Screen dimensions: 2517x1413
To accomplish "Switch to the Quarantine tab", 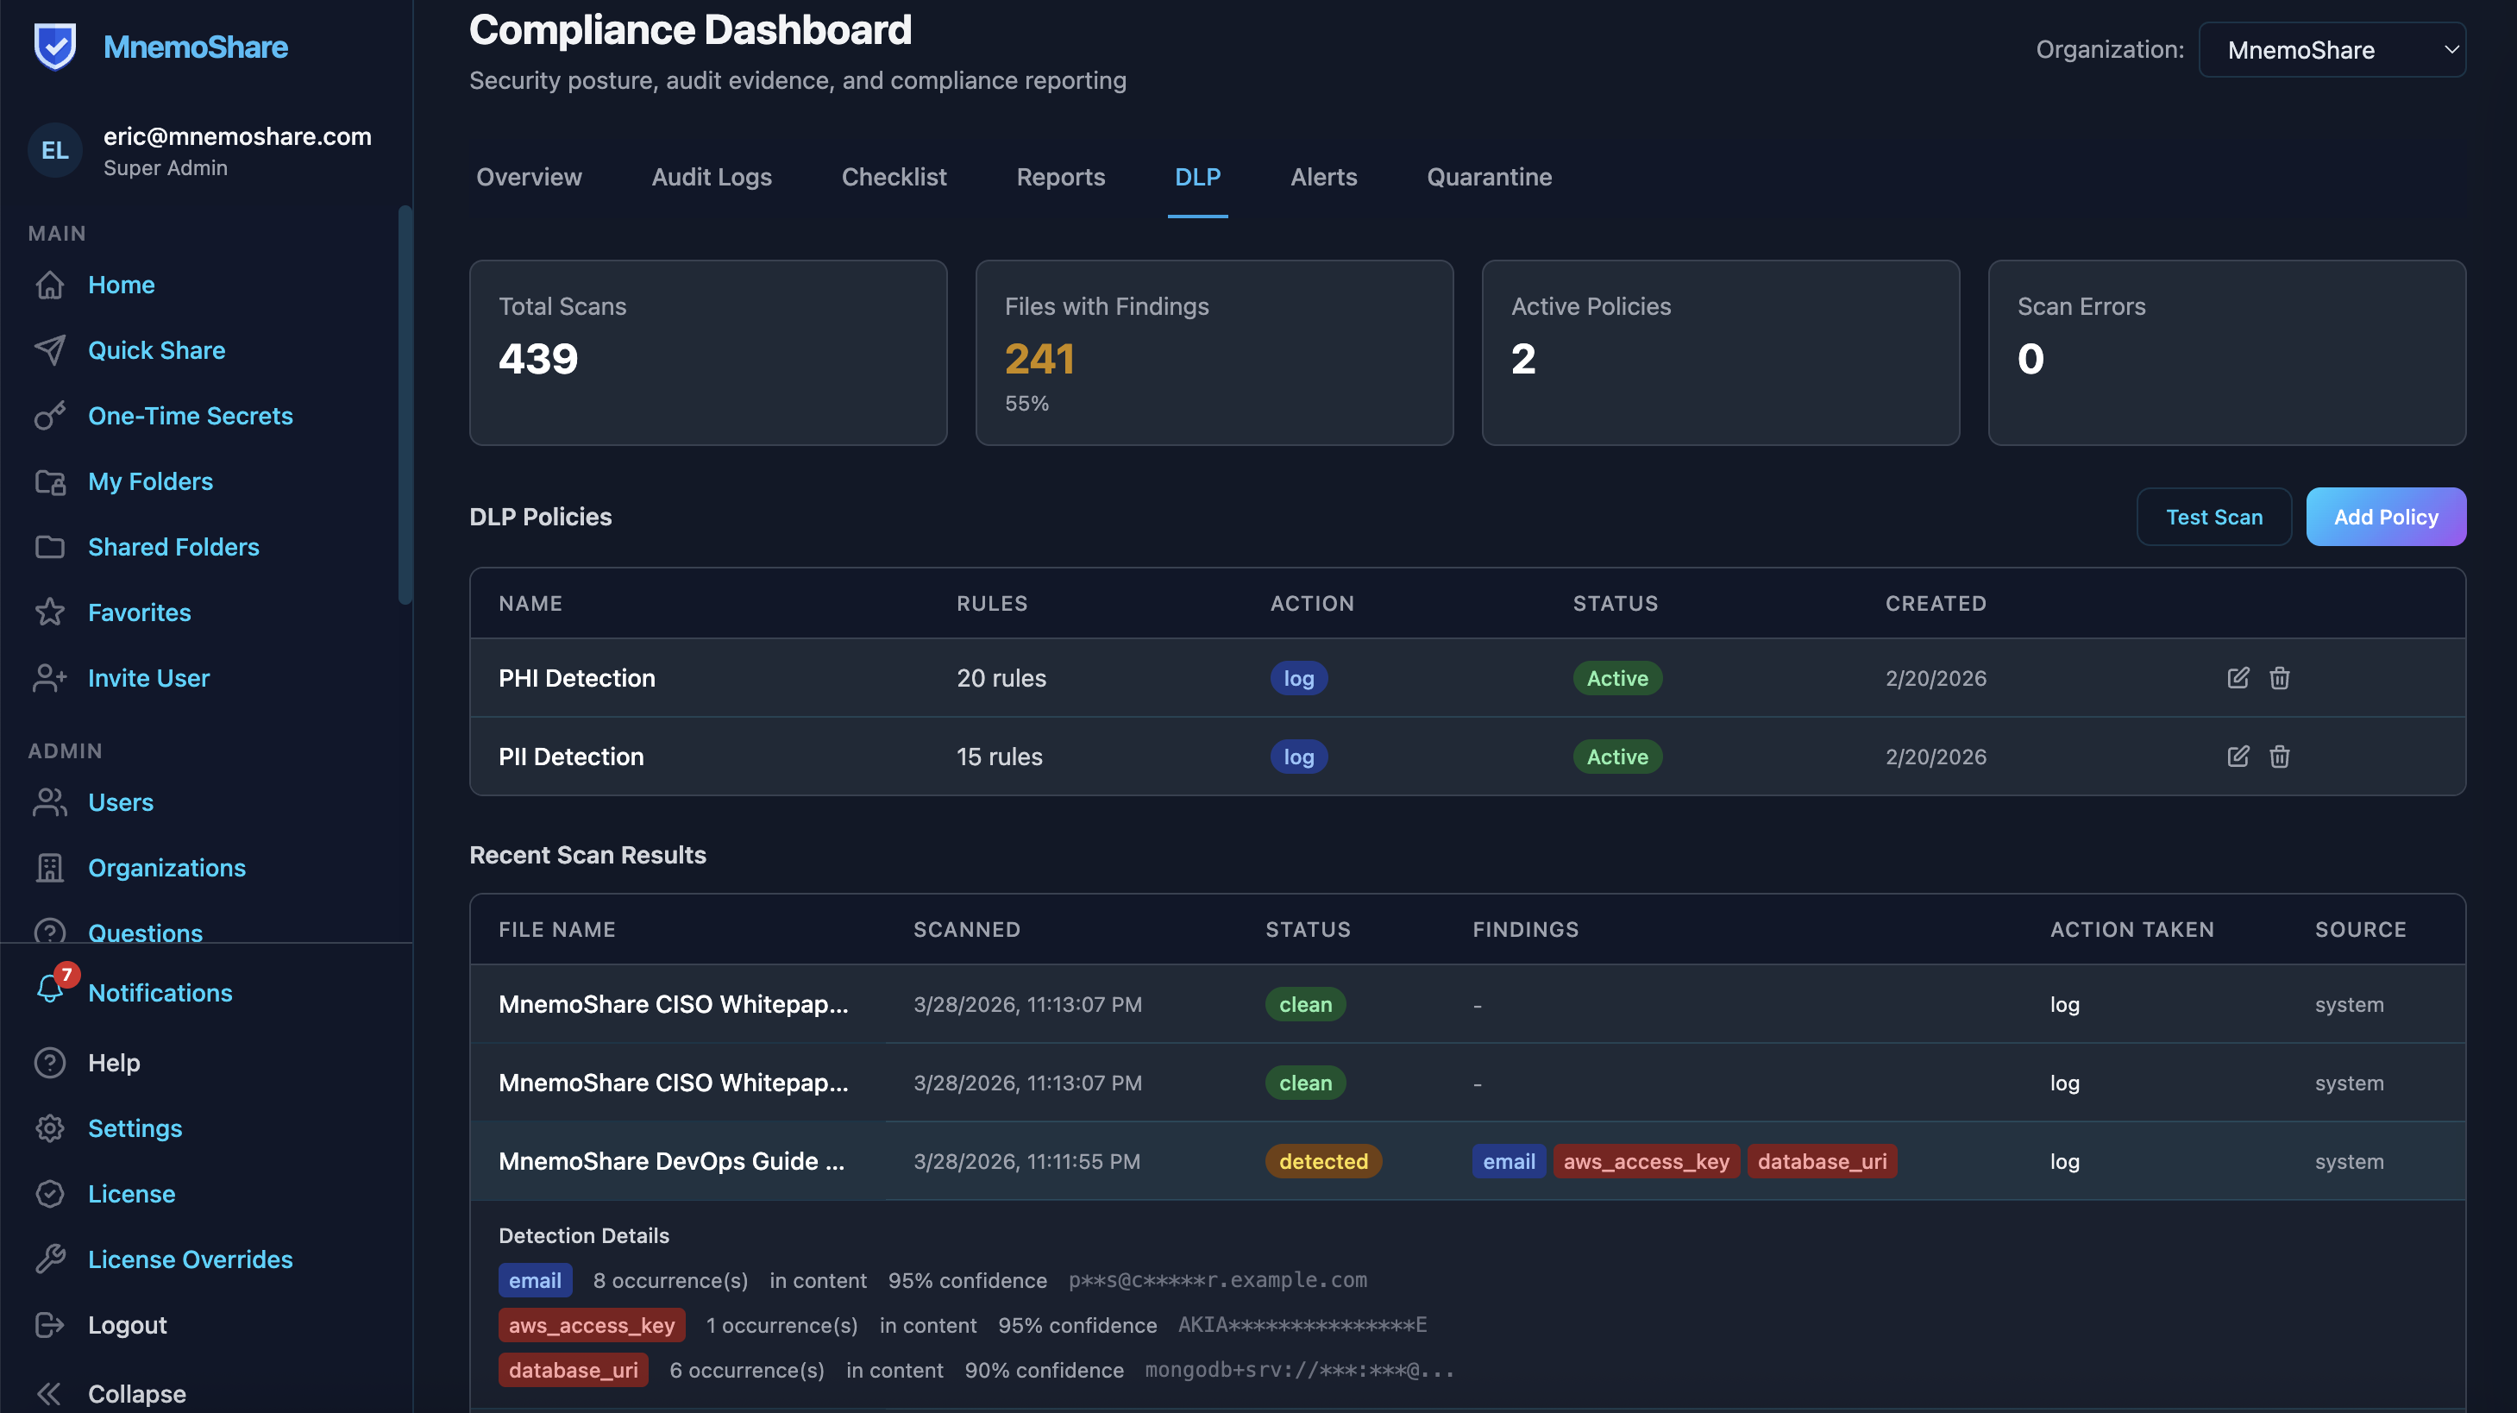I will (x=1488, y=177).
